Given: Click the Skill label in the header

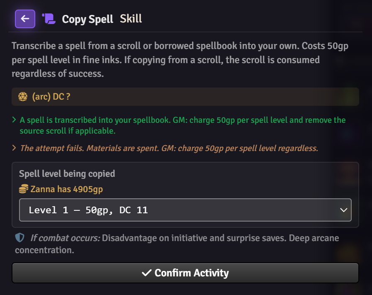Looking at the screenshot, I should tap(131, 18).
